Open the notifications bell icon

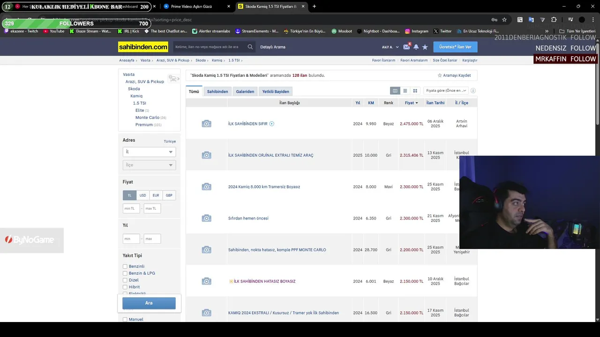point(416,47)
